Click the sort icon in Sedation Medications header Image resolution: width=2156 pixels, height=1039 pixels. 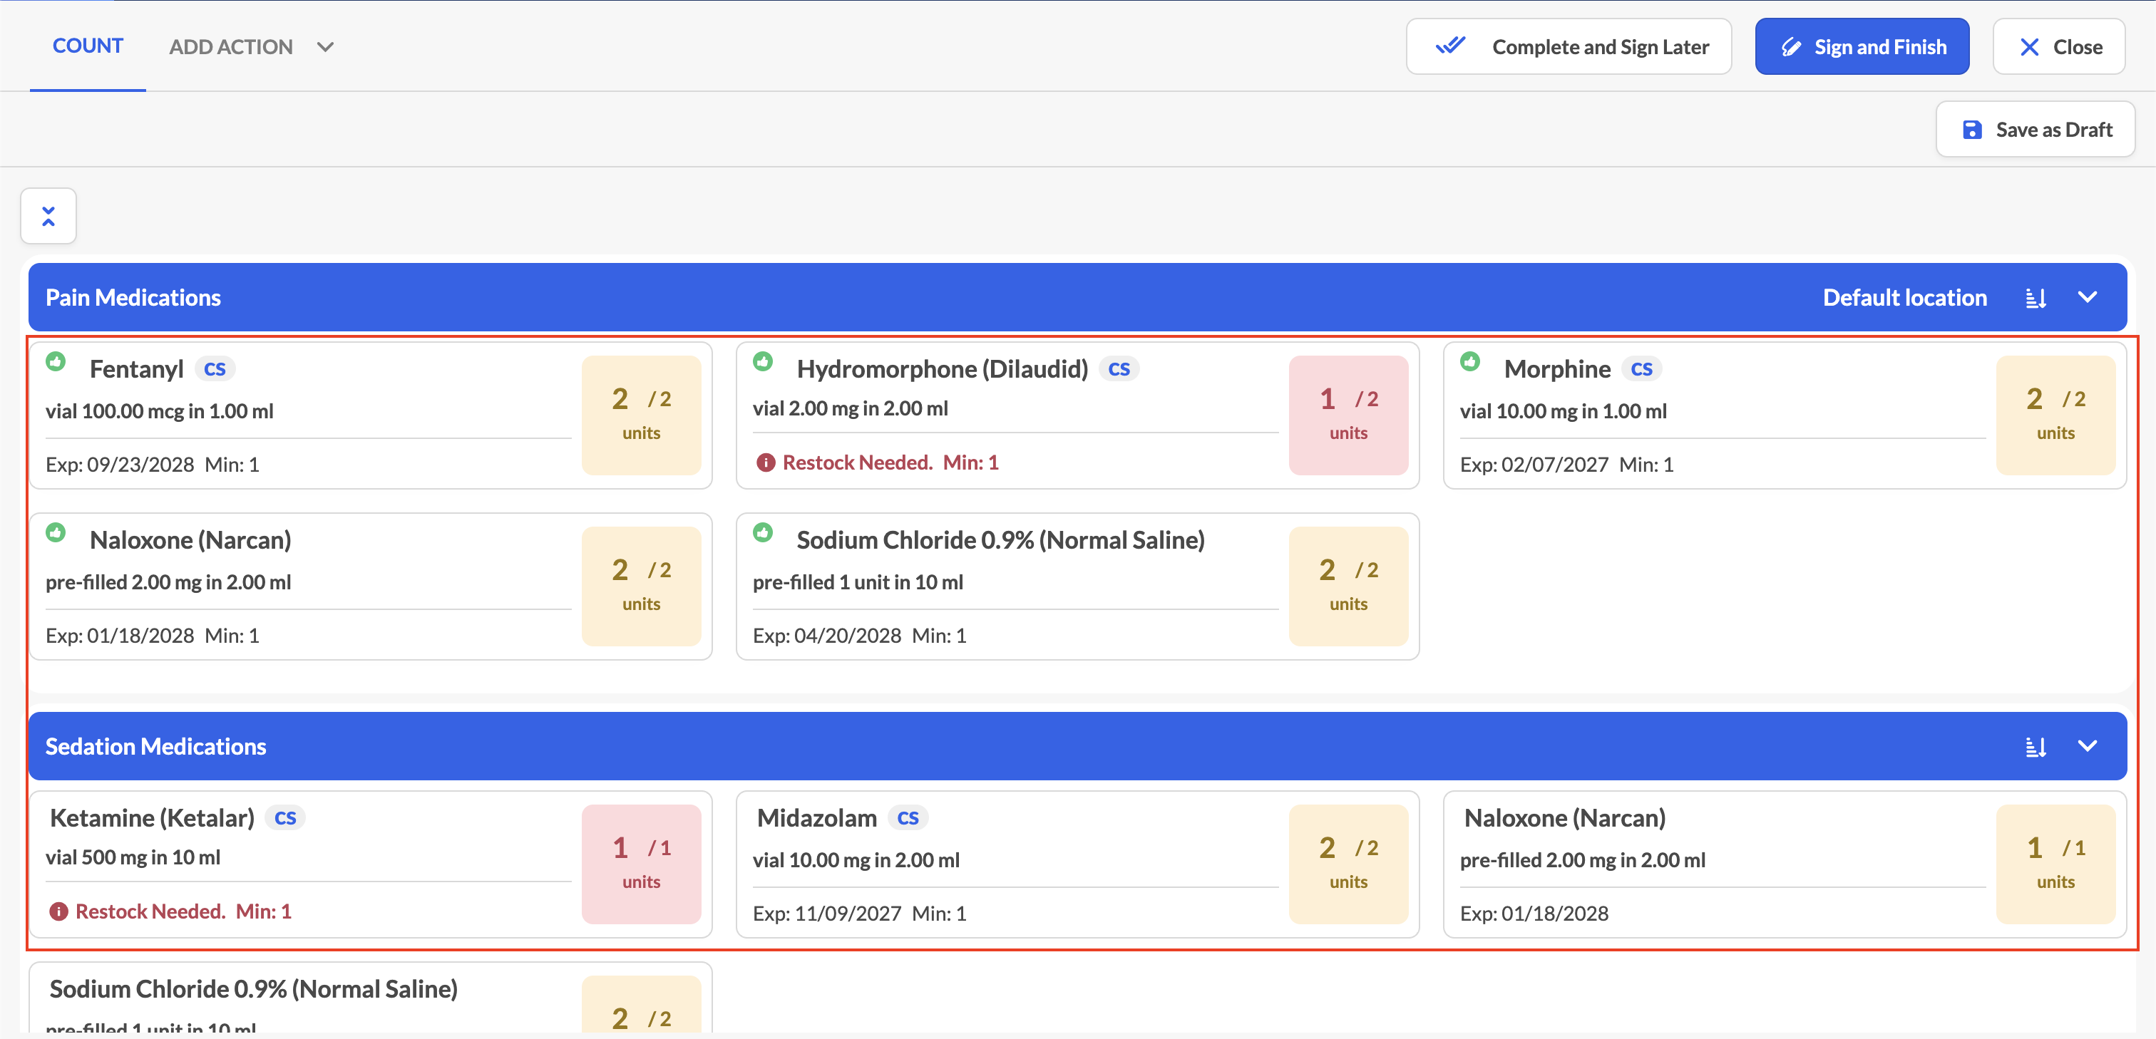click(x=2036, y=746)
